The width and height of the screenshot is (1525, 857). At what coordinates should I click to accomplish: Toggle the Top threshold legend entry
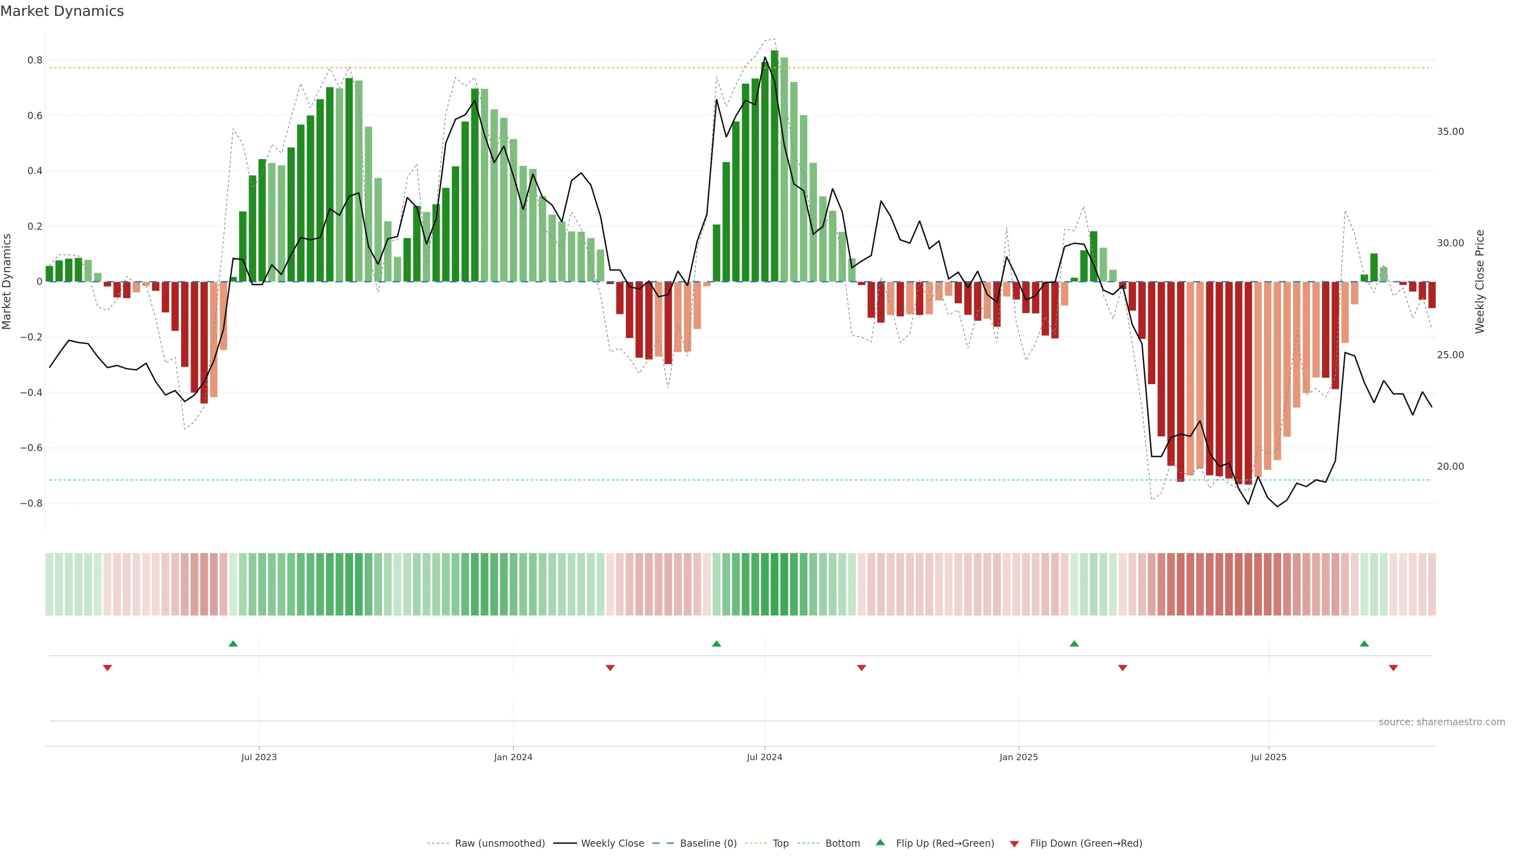[x=780, y=844]
